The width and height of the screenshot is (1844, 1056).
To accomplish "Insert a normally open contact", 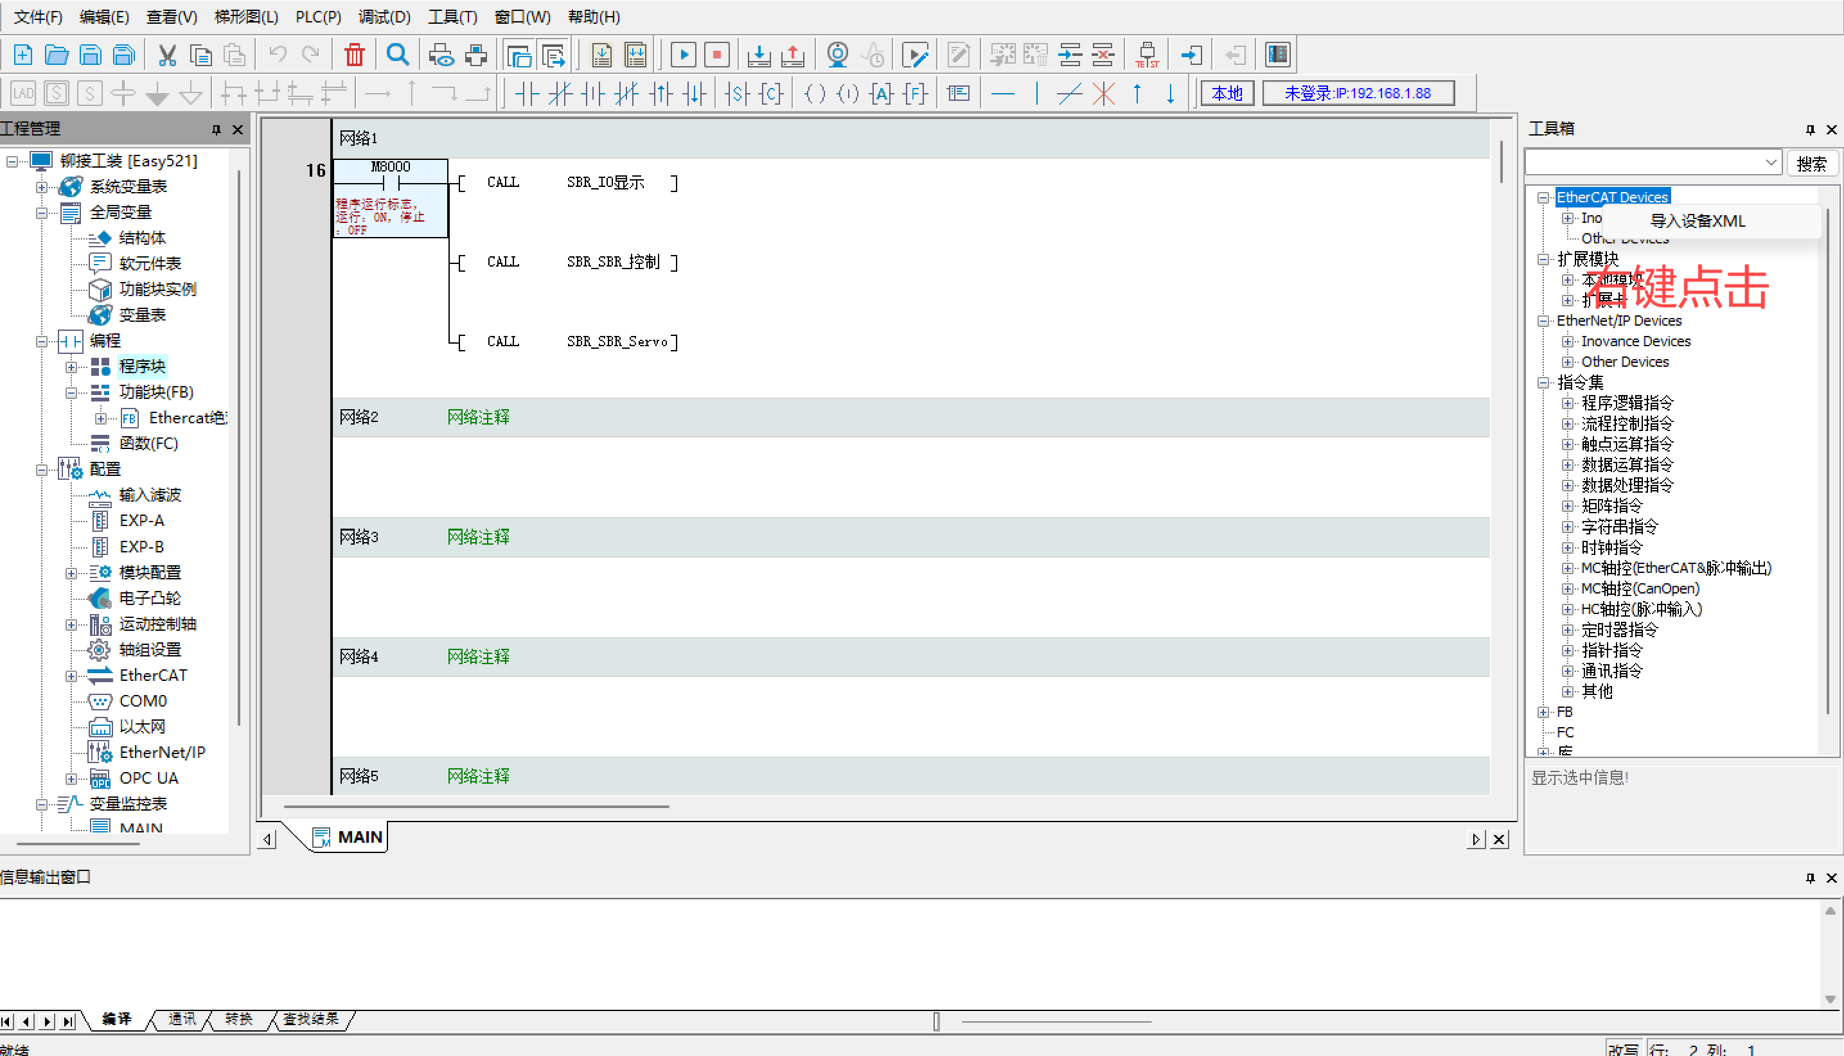I will click(x=527, y=94).
